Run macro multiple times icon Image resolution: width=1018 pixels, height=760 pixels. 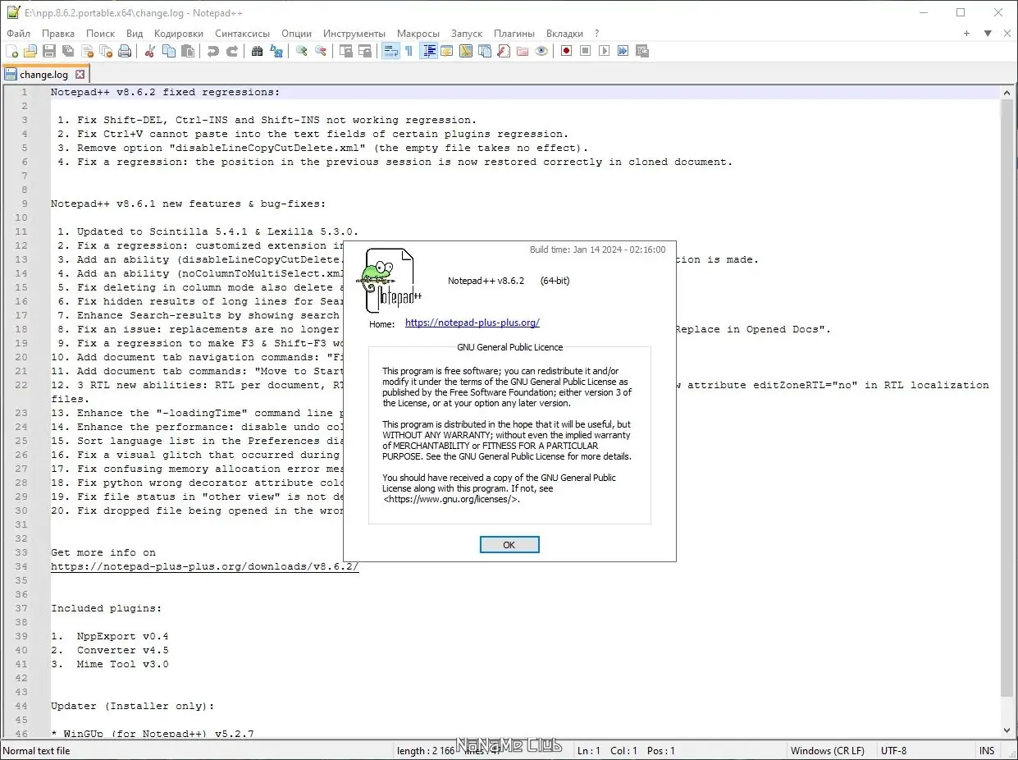623,51
